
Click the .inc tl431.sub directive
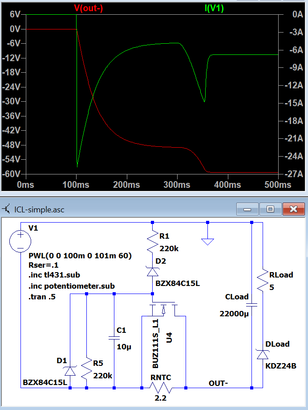point(54,275)
